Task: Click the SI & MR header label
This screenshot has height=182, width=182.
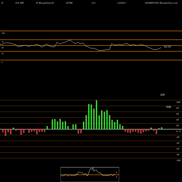Action: (x=19, y=3)
